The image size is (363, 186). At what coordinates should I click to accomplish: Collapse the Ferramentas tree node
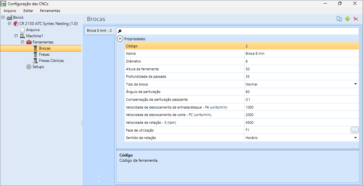click(x=23, y=42)
